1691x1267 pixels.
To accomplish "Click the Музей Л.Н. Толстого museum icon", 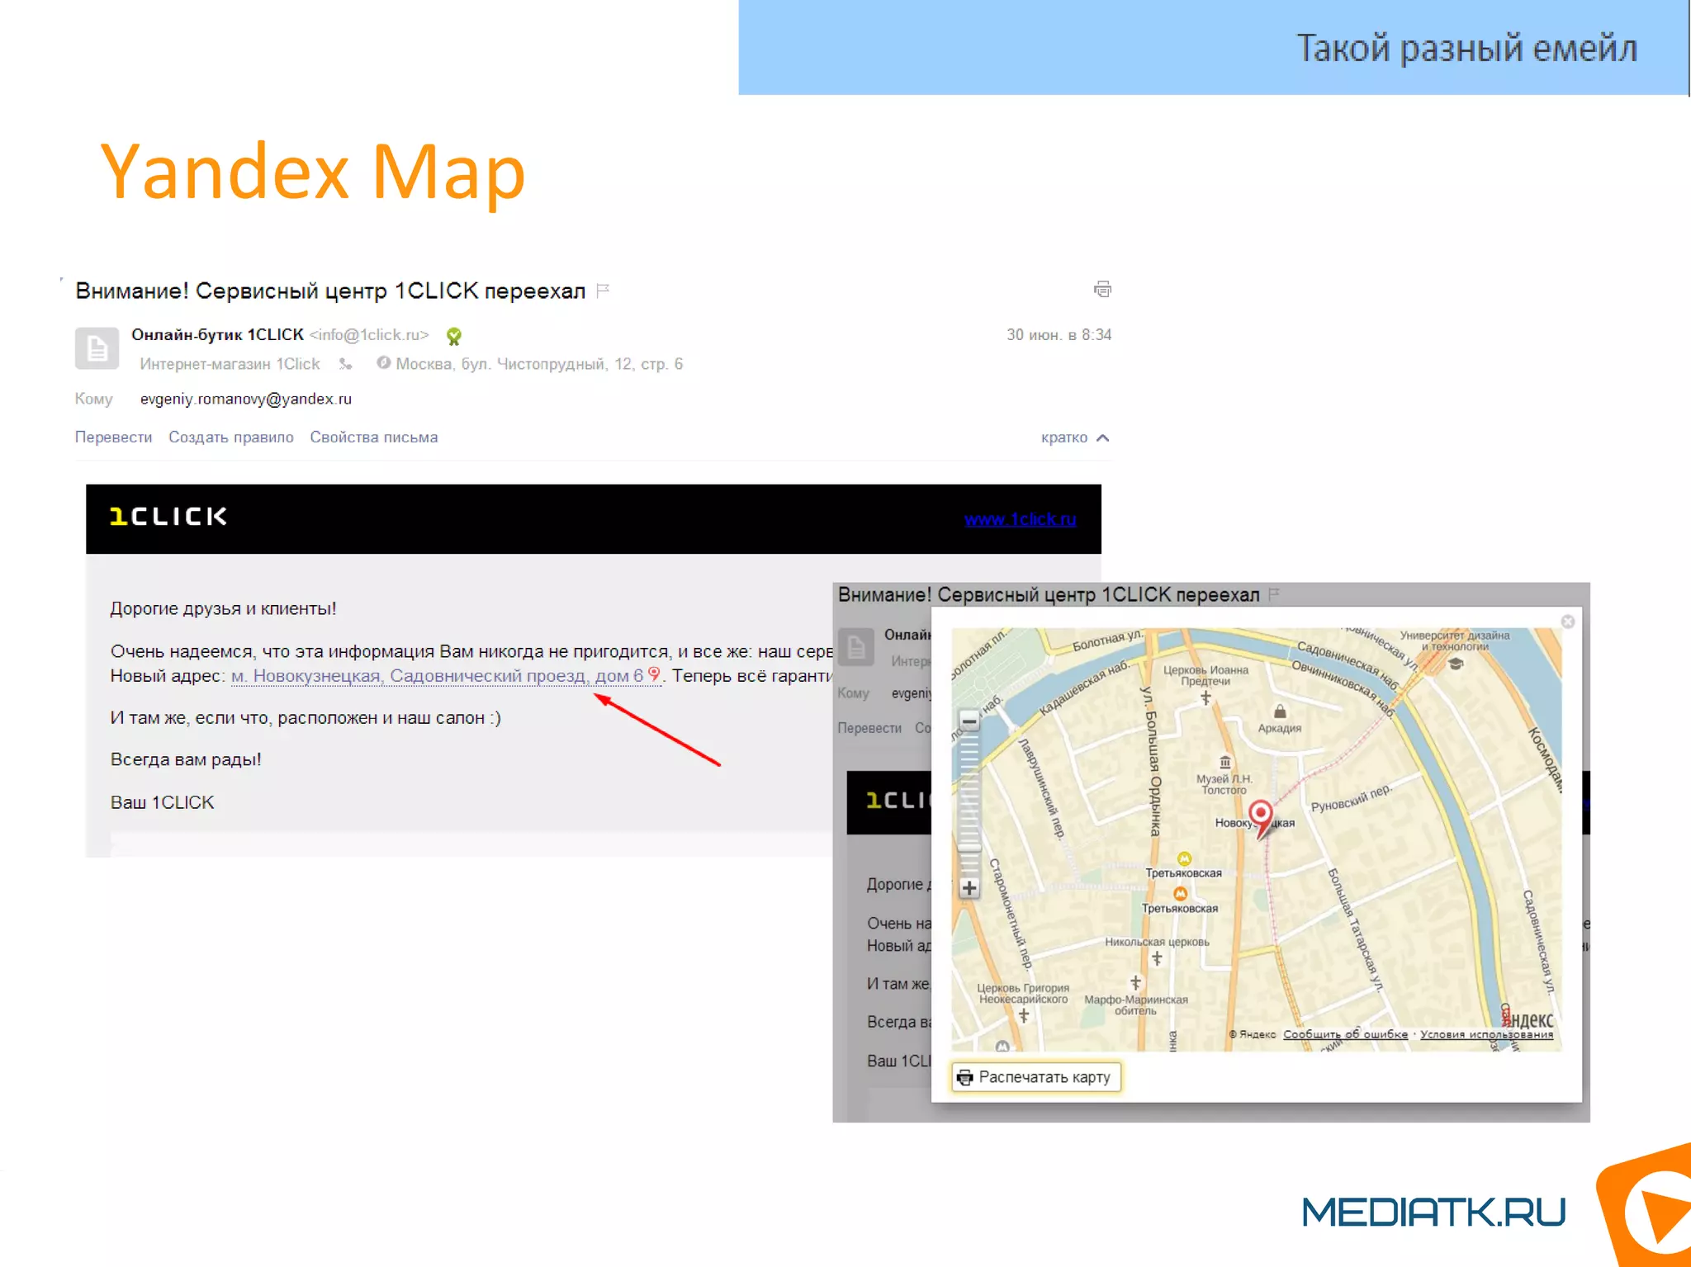I will (1225, 762).
